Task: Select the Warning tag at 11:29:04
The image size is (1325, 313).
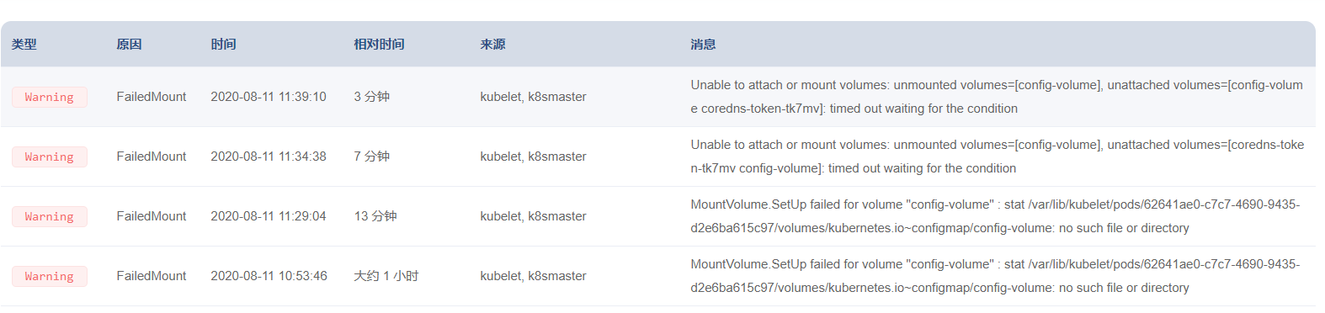Action: [49, 216]
